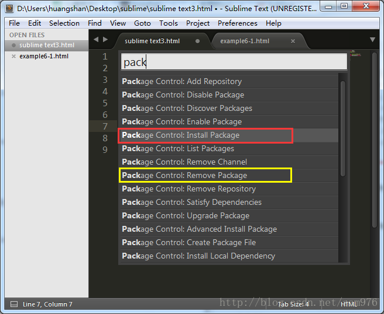Choose Package Control: List Packages

pos(229,148)
